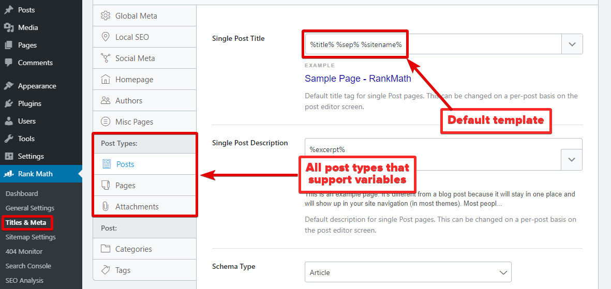Viewport: 611px width, 289px height.
Task: Click the Authors people icon
Action: pyautogui.click(x=106, y=100)
